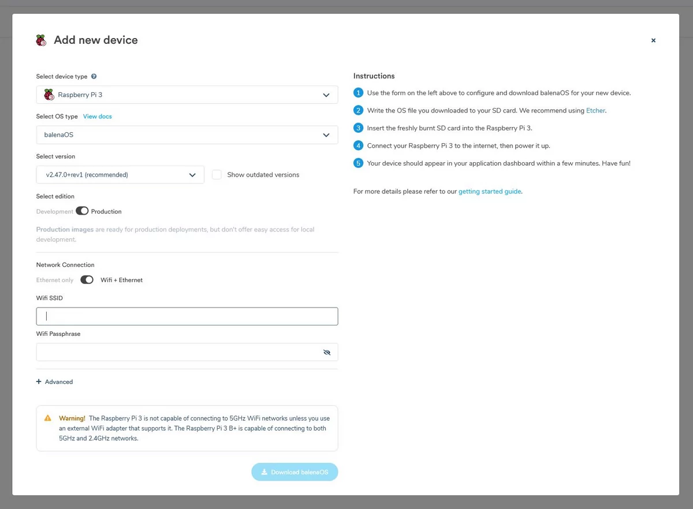Click the Download balenaOS button
The width and height of the screenshot is (693, 509).
tap(295, 472)
